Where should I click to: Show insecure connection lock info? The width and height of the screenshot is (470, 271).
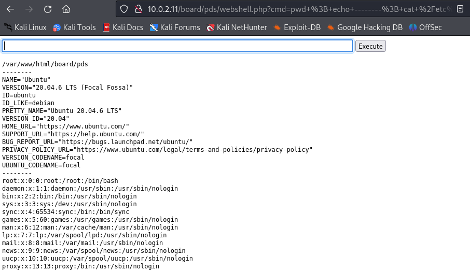(138, 9)
